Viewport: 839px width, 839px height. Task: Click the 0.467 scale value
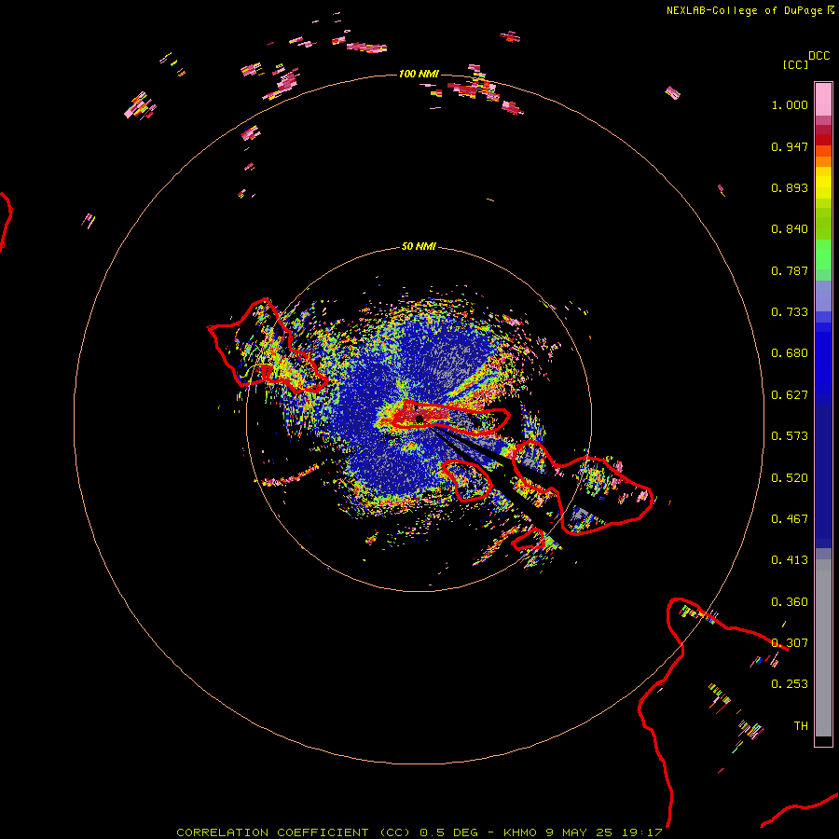click(790, 519)
